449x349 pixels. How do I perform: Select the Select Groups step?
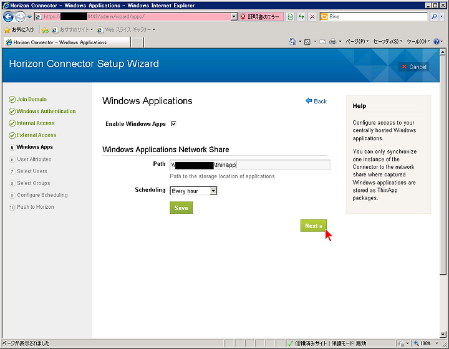coord(34,183)
